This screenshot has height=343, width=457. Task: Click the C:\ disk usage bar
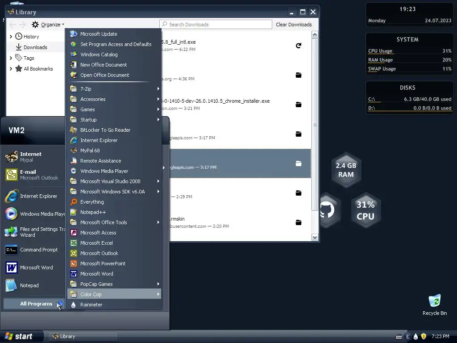(x=410, y=100)
